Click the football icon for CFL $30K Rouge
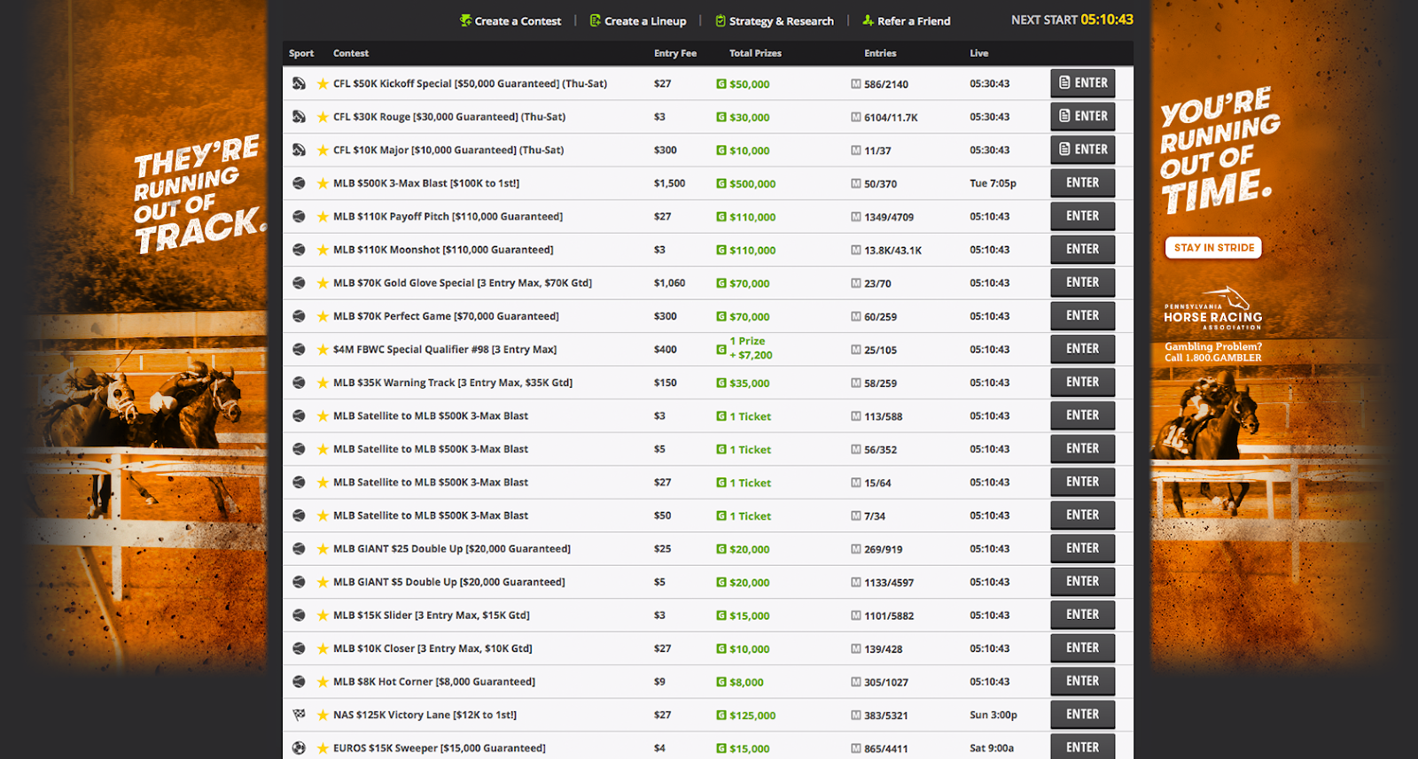 [x=299, y=117]
